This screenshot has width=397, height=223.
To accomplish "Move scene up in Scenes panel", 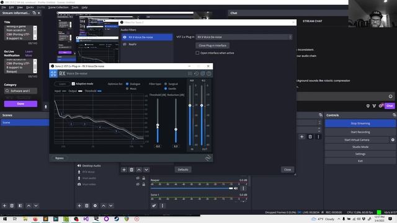I will pos(29,206).
